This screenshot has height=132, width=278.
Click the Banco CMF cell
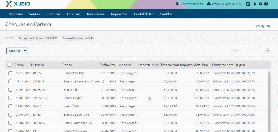pos(71,106)
